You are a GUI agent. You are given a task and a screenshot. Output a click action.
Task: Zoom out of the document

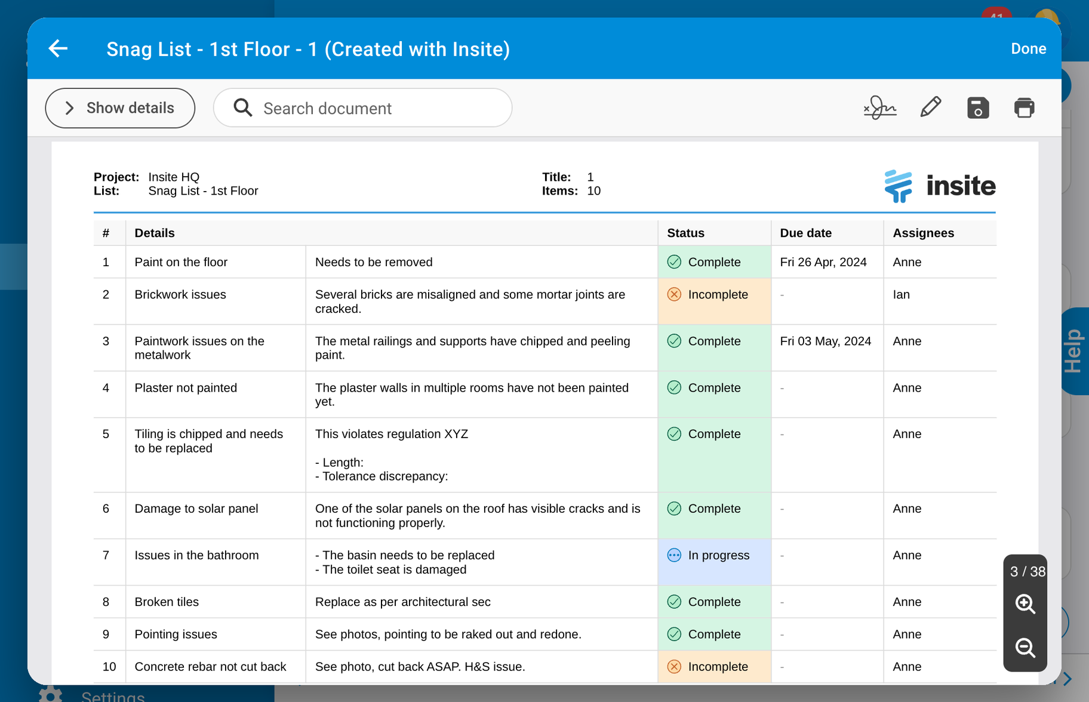click(1025, 648)
